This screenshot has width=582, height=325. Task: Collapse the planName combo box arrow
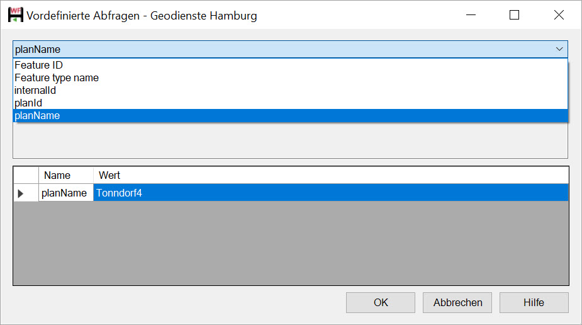559,49
